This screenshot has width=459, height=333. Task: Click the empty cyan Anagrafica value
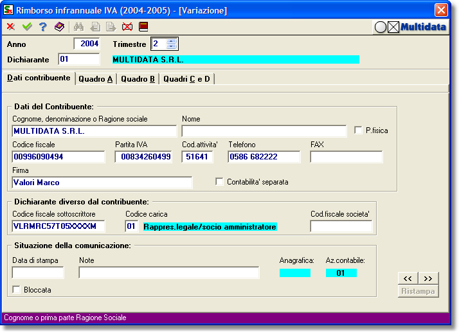pos(295,273)
